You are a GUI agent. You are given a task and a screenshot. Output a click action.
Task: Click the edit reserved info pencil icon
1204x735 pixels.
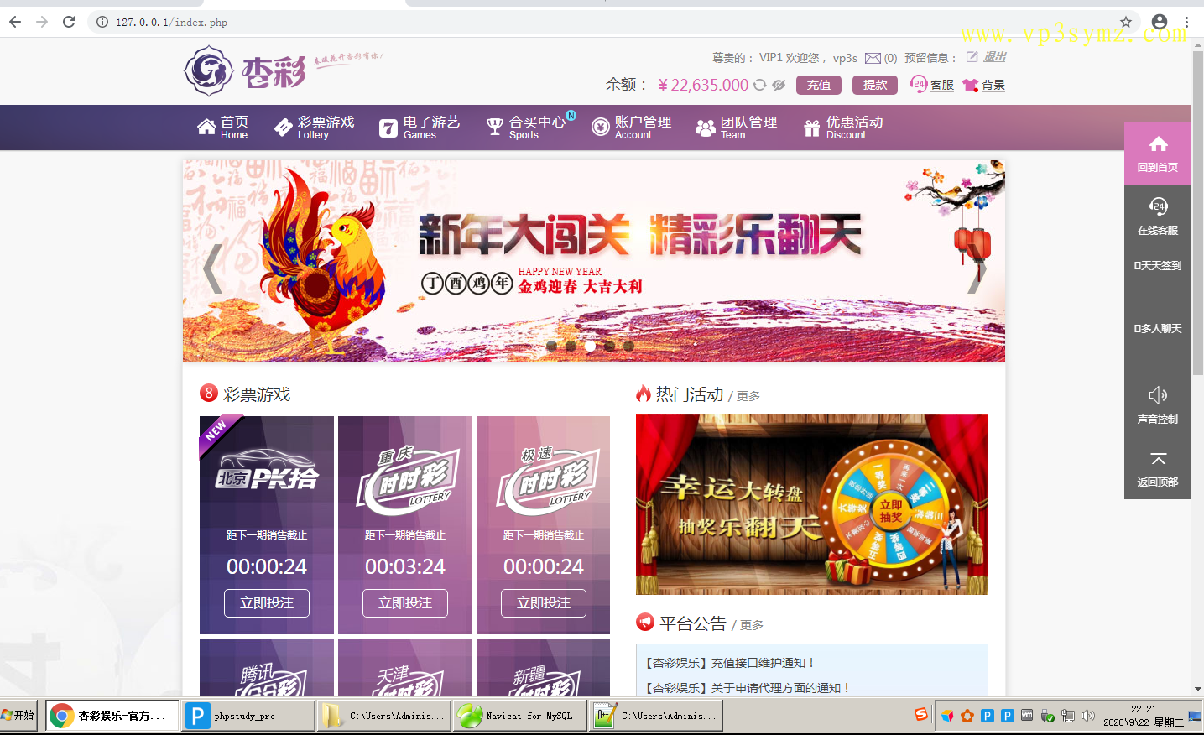pos(972,57)
